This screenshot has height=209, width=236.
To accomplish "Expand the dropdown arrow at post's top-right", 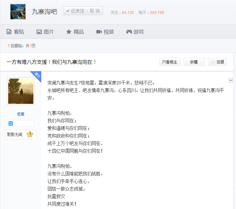I will coord(231,80).
